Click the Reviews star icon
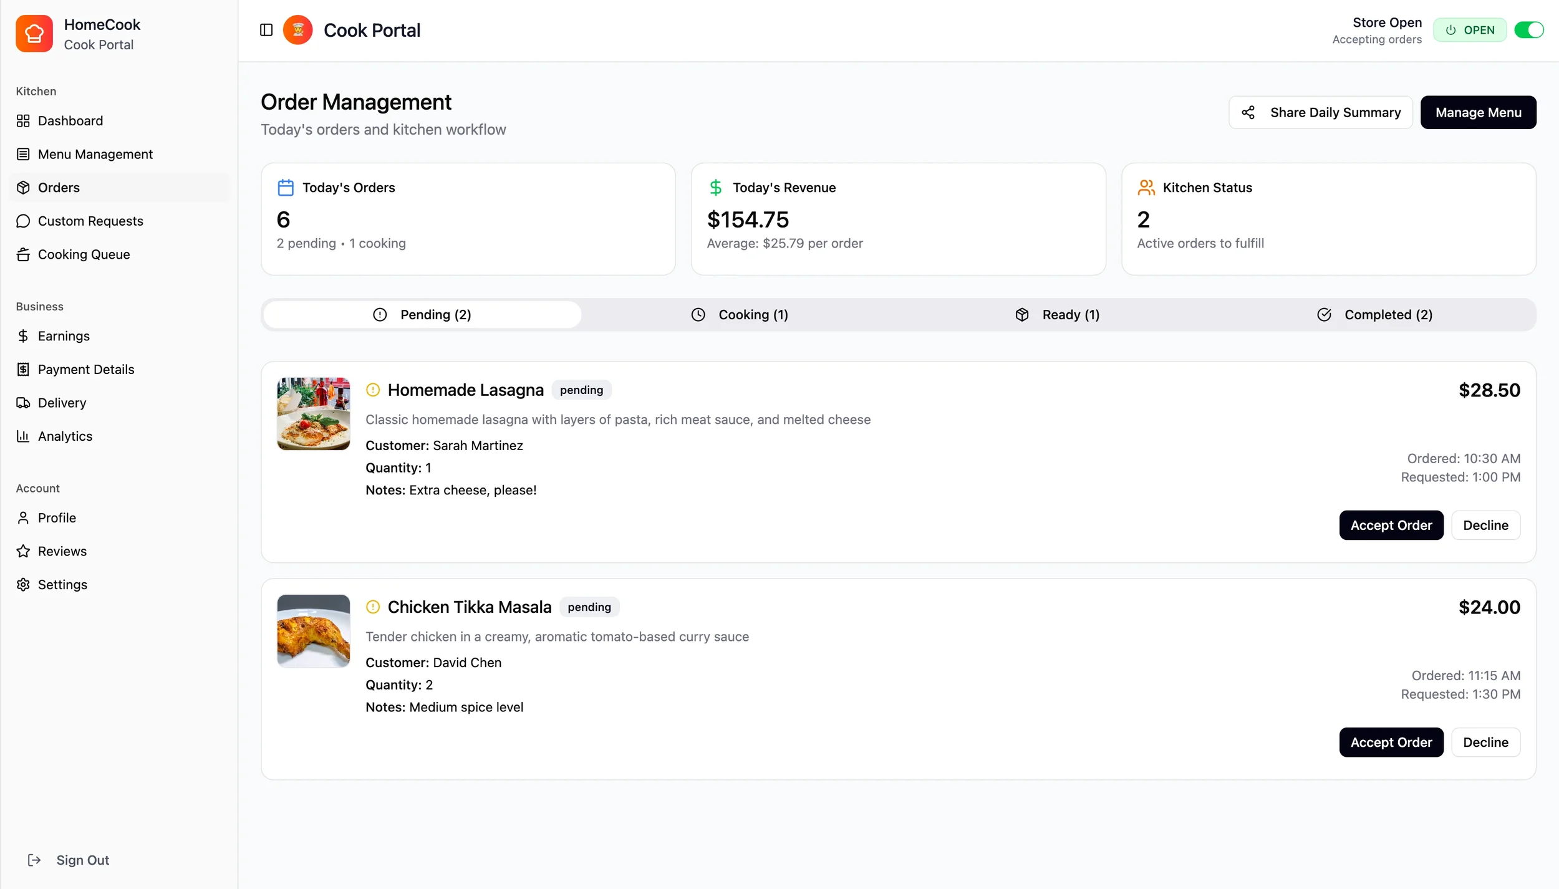The height and width of the screenshot is (889, 1559). click(x=23, y=551)
